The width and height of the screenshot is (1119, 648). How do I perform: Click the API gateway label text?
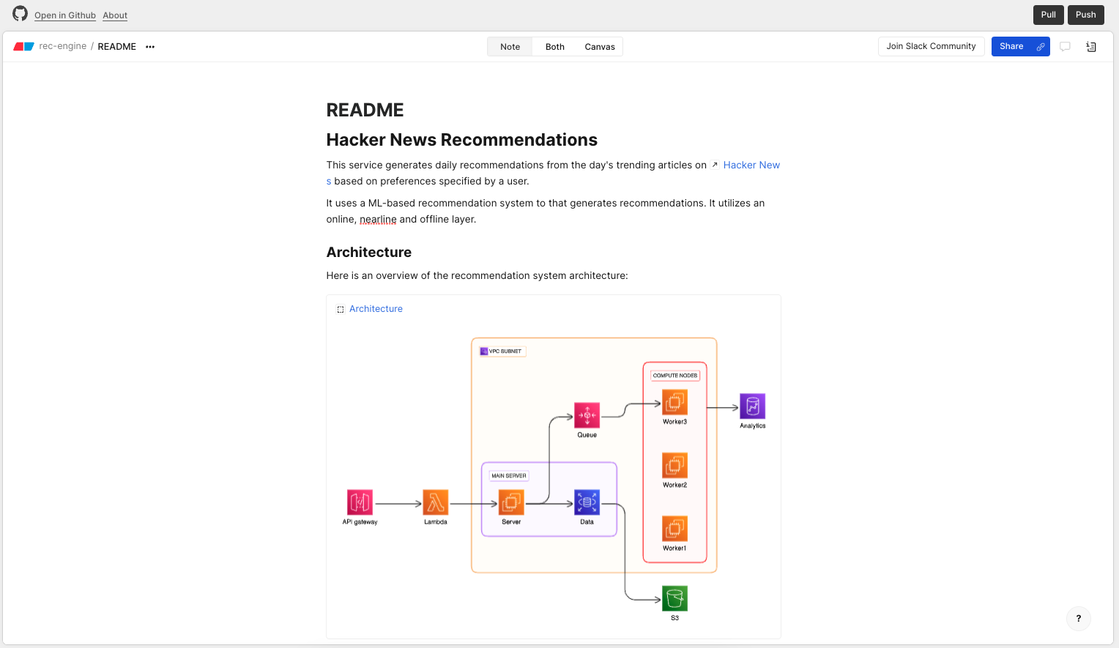360,522
